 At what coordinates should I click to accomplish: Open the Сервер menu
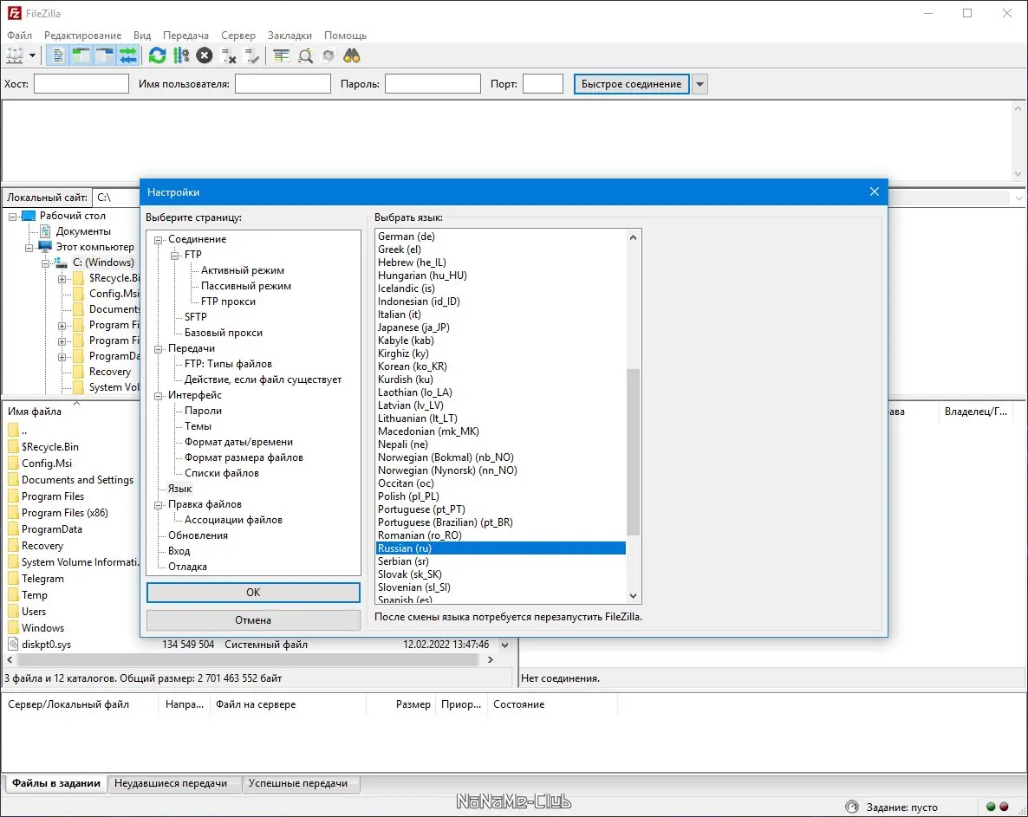[237, 36]
